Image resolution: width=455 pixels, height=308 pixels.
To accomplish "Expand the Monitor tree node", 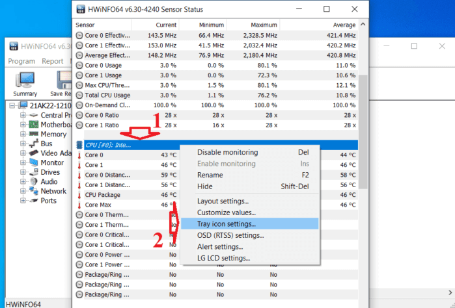I will point(23,162).
